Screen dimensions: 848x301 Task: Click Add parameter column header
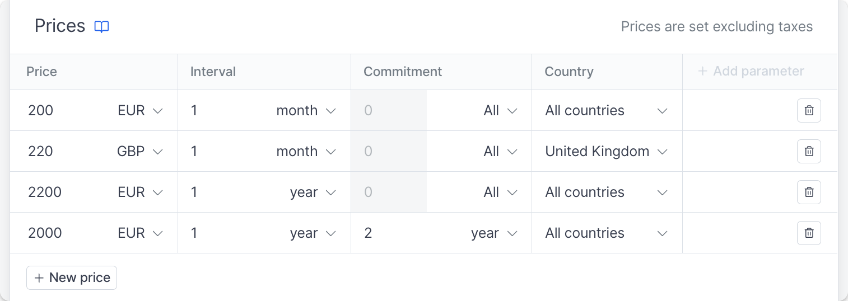pos(751,72)
